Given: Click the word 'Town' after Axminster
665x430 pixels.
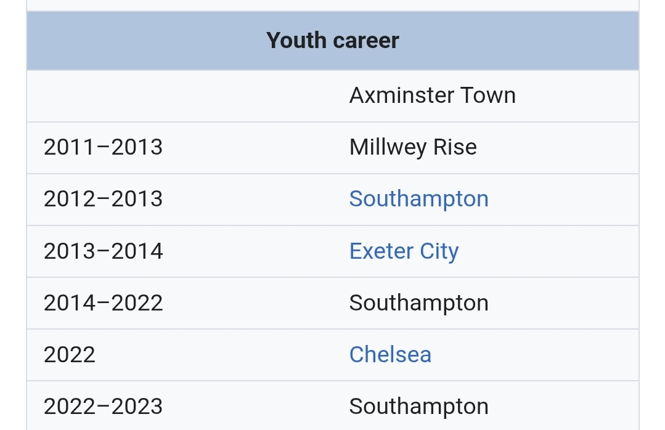Looking at the screenshot, I should pos(491,95).
